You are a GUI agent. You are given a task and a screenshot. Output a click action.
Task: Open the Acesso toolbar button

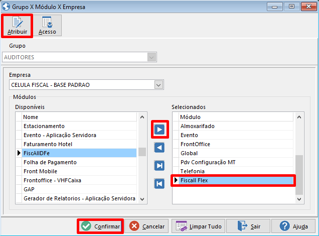tap(47, 26)
